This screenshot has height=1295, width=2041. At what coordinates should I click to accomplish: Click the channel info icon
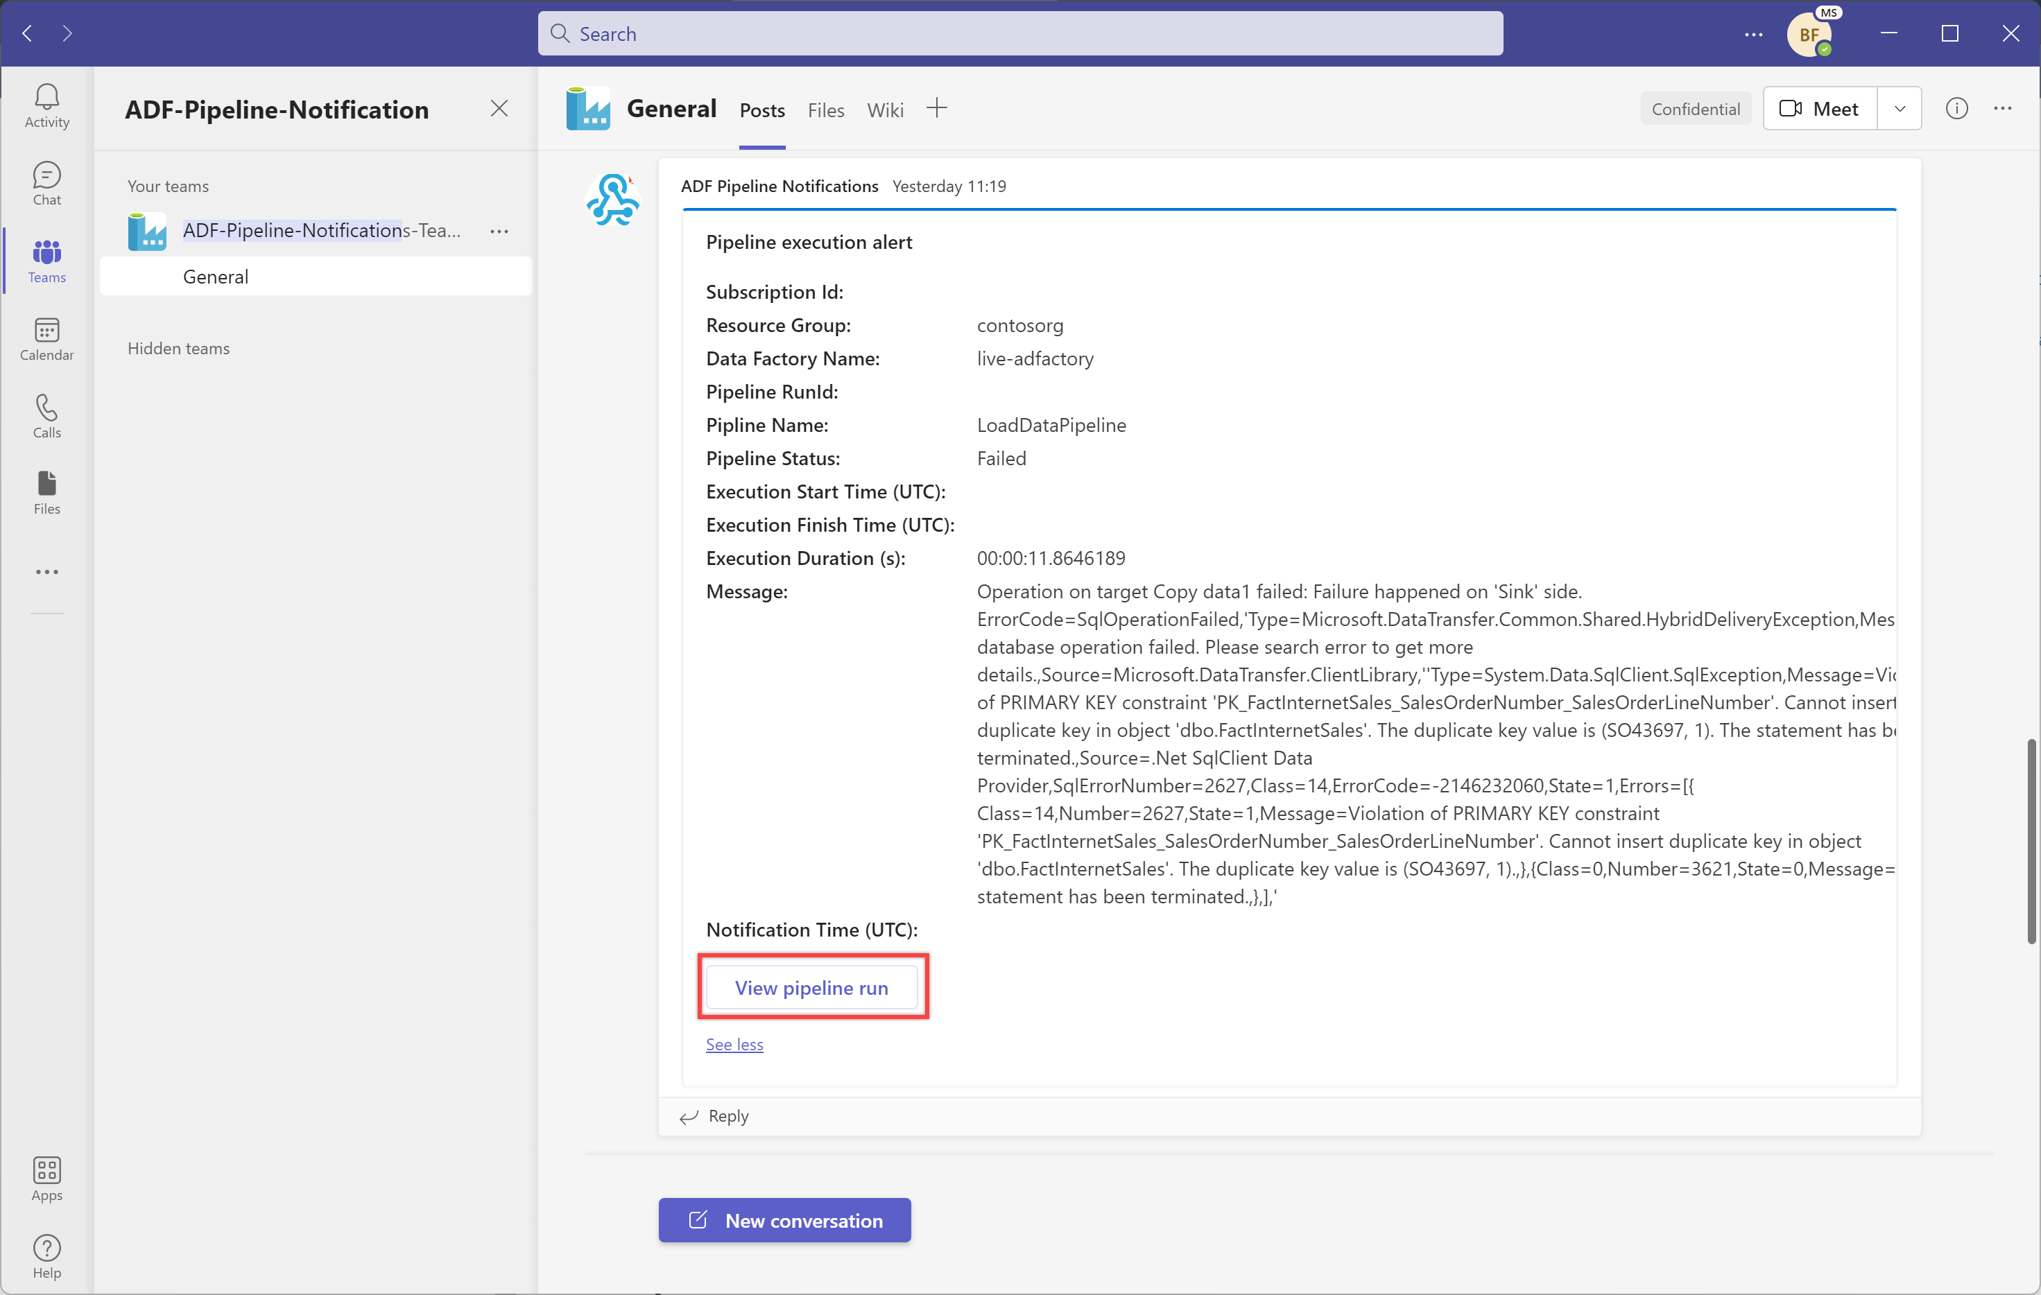point(1956,108)
